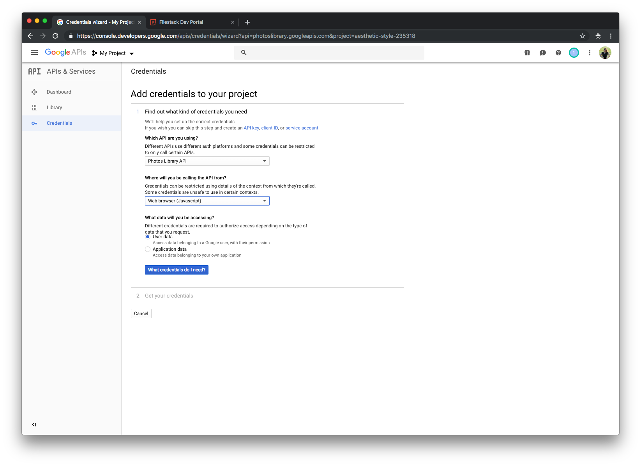This screenshot has height=466, width=641.
Task: Open notifications badge showing 1
Action: [574, 53]
